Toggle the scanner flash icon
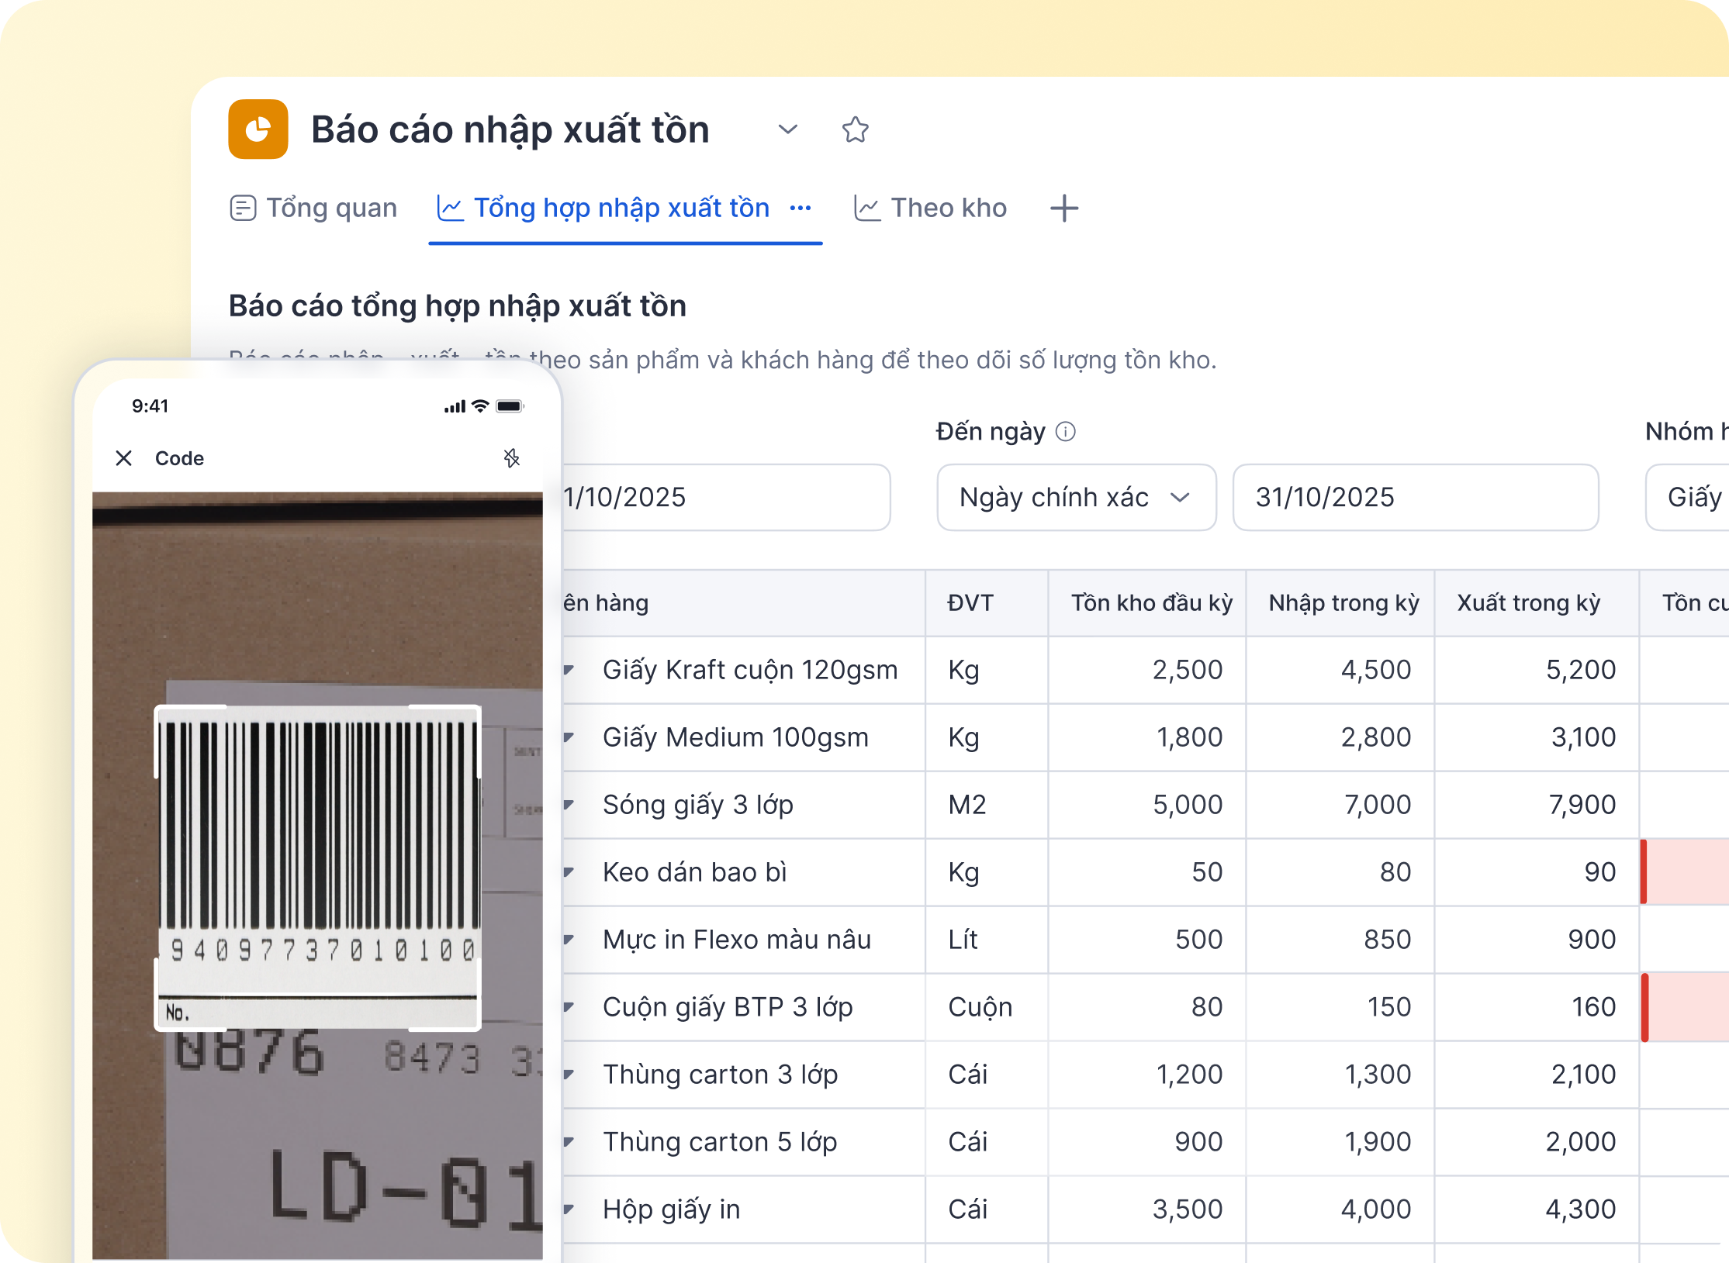The width and height of the screenshot is (1729, 1263). click(x=511, y=458)
